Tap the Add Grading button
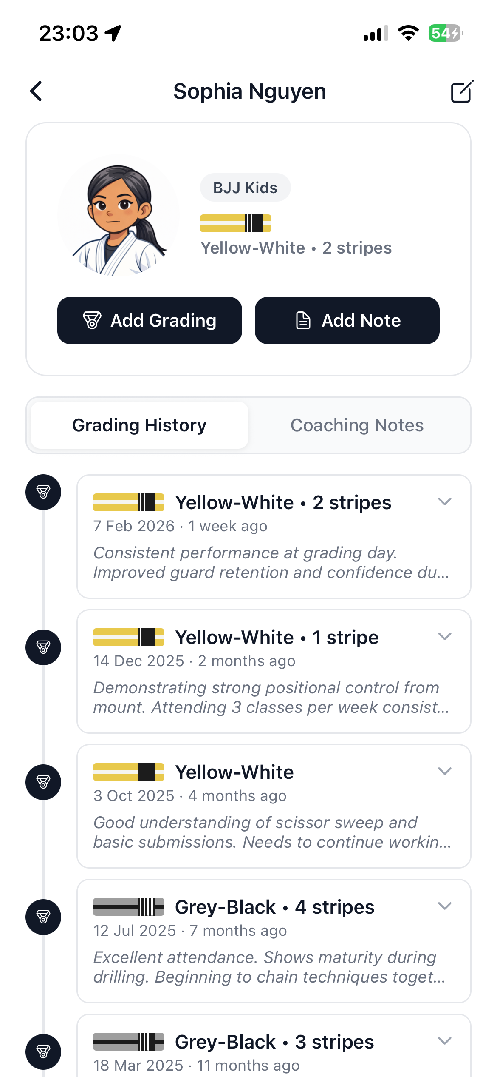Screen dimensions: 497x1077 point(150,320)
